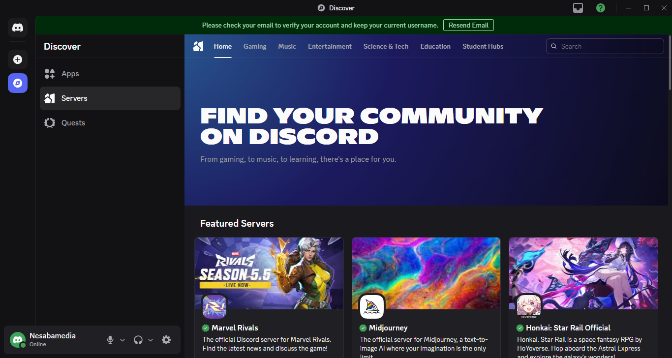The width and height of the screenshot is (672, 358).
Task: Open the Inbox icon in title bar
Action: click(x=578, y=8)
